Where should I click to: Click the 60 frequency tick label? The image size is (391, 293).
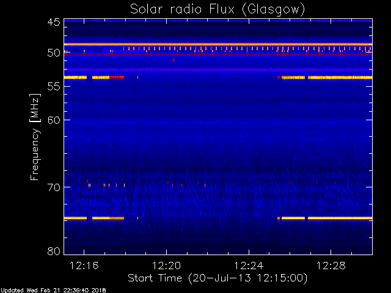54,120
